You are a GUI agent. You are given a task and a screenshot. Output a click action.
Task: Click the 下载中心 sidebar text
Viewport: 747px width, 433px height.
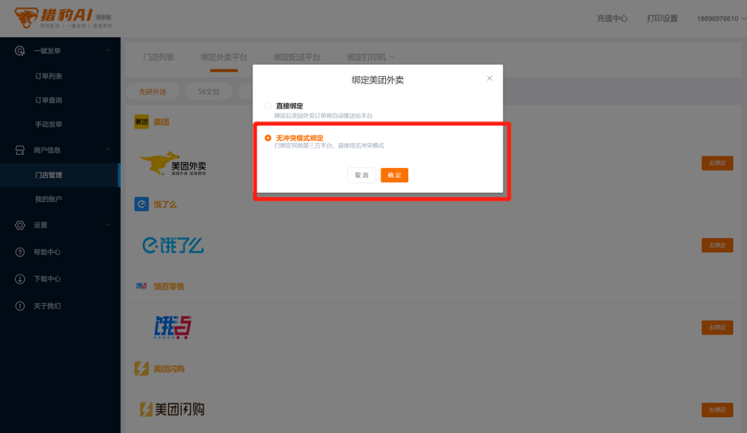coord(47,279)
